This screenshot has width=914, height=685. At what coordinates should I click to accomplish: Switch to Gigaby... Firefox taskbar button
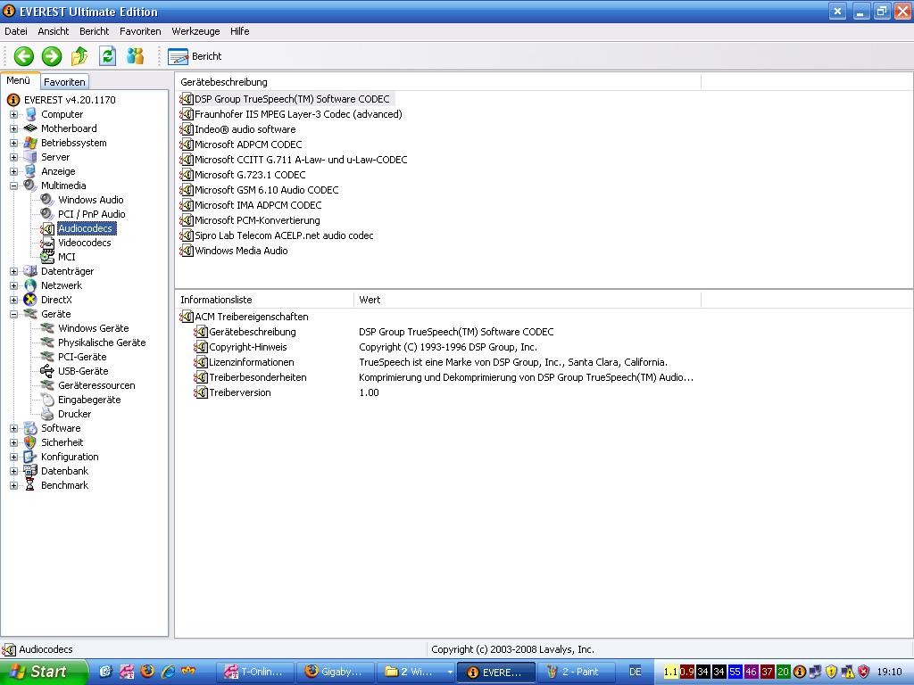pyautogui.click(x=336, y=673)
